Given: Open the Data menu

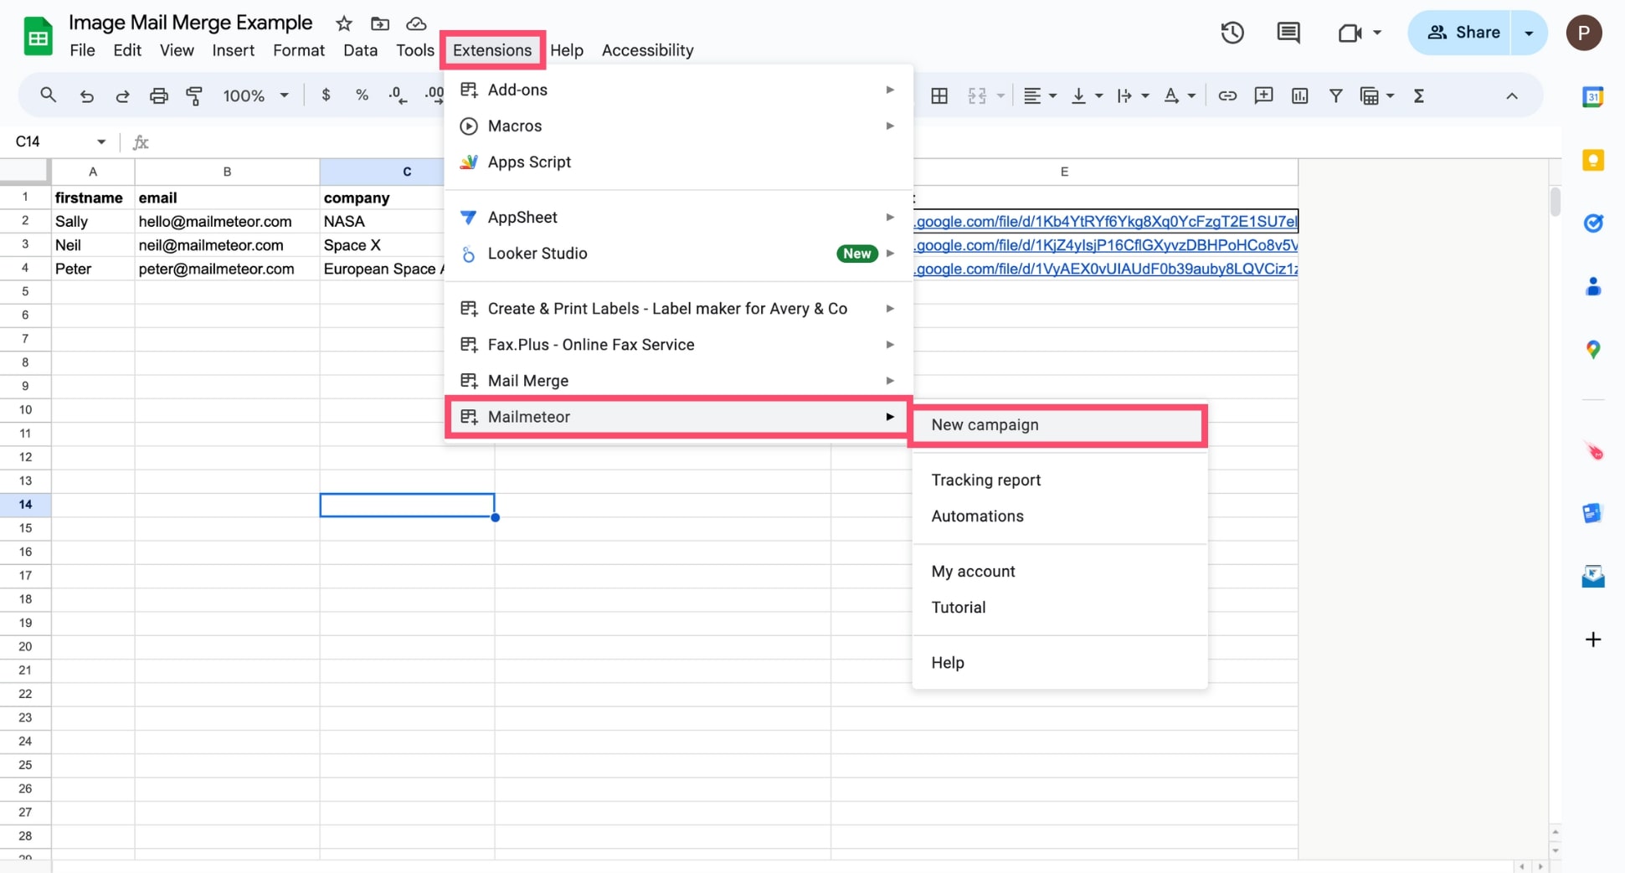Looking at the screenshot, I should (x=360, y=50).
